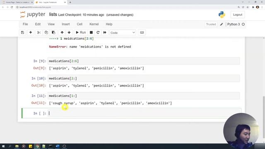
Task: Interrupt the kernel with stop icon
Action: click(x=91, y=32)
